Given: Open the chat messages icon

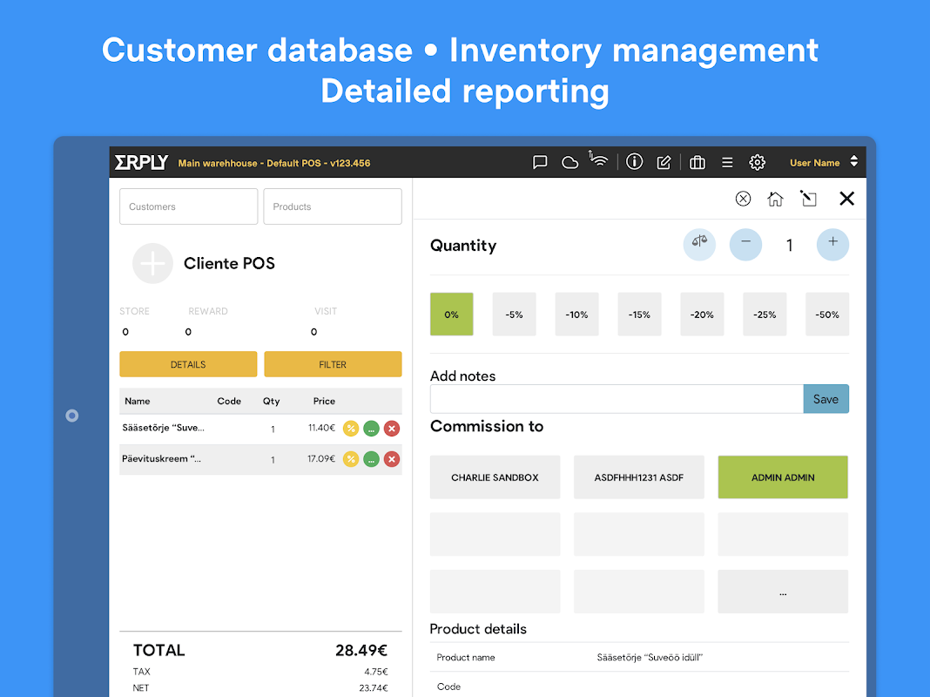Looking at the screenshot, I should tap(540, 162).
